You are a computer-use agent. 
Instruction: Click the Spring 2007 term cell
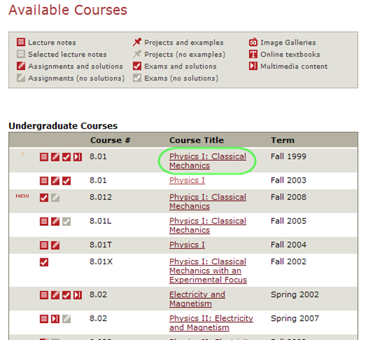click(295, 319)
